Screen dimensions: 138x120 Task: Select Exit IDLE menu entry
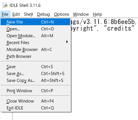[x=35, y=108]
